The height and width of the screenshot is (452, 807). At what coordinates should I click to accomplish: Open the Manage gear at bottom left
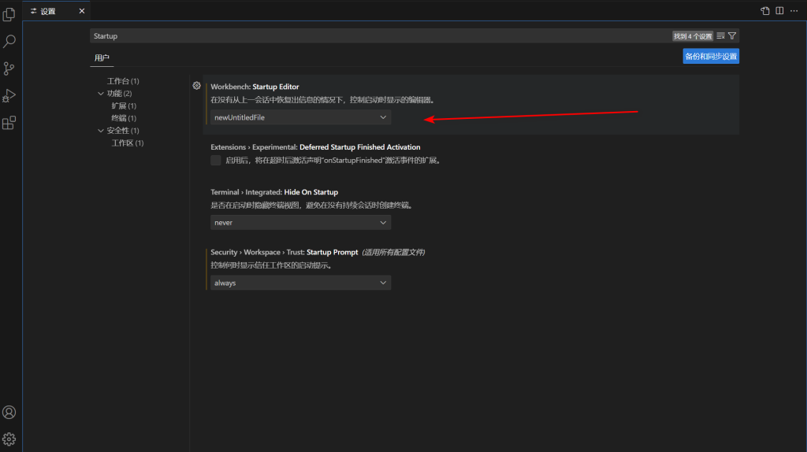click(9, 439)
